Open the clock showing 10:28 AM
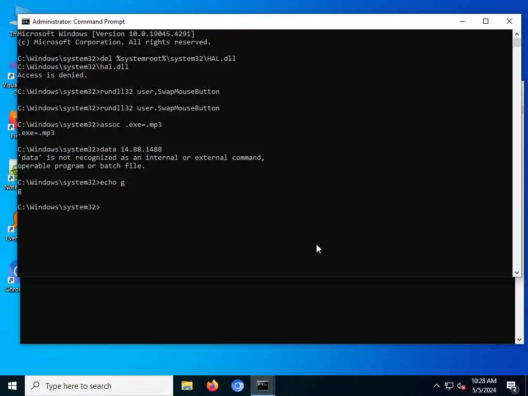The height and width of the screenshot is (396, 528). (x=484, y=386)
